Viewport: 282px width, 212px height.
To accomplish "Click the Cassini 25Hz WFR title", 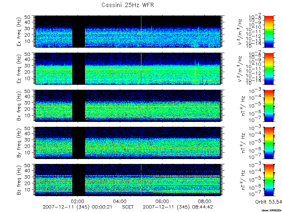I will [x=128, y=5].
